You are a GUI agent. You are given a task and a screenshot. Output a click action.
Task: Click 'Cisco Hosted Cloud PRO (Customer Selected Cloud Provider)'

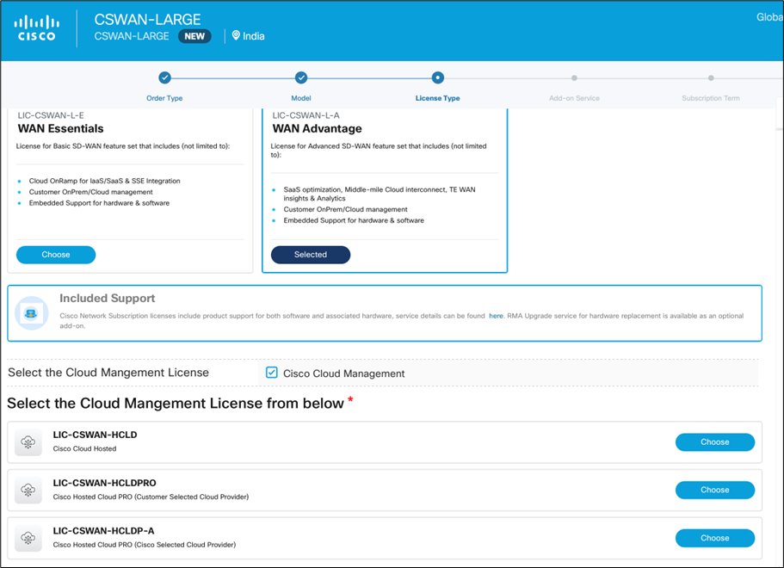tap(151, 497)
